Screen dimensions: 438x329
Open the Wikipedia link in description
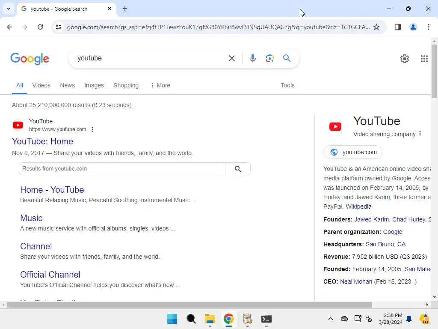tap(358, 206)
